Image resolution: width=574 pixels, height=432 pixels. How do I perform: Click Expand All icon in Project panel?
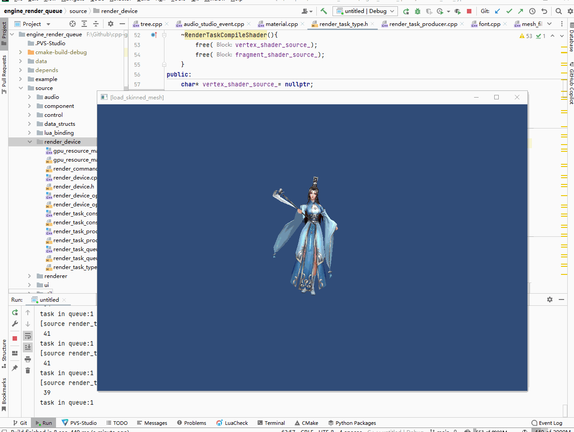84,24
